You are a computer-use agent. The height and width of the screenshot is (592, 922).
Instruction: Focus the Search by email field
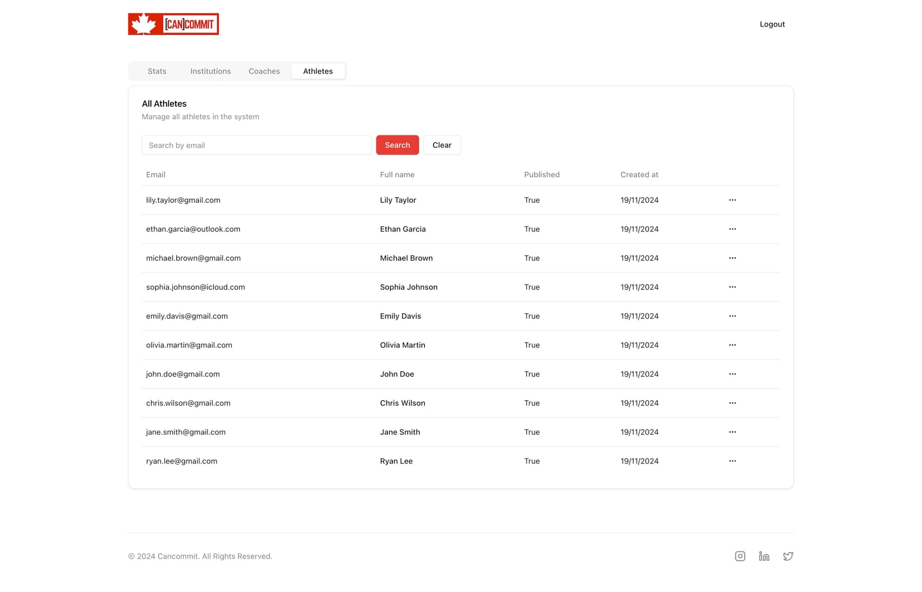pos(256,145)
